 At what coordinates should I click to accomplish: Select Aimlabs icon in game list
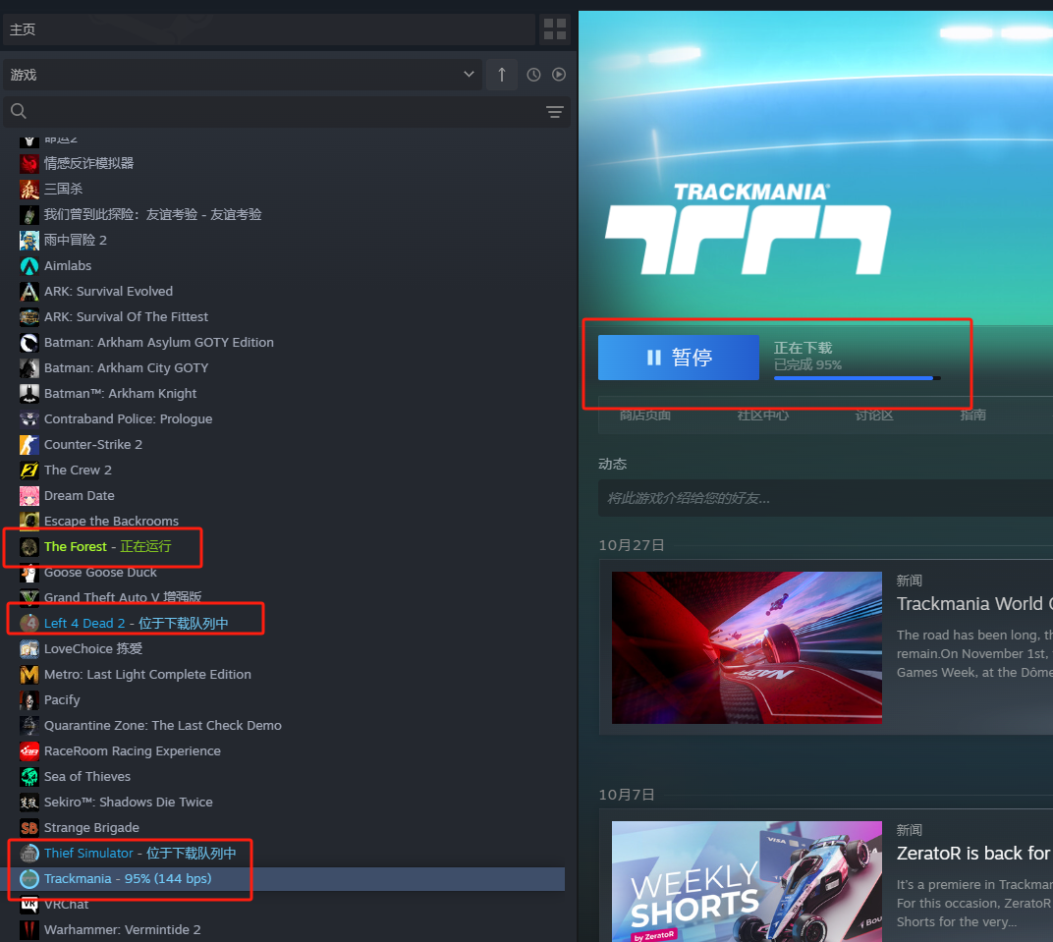click(28, 266)
